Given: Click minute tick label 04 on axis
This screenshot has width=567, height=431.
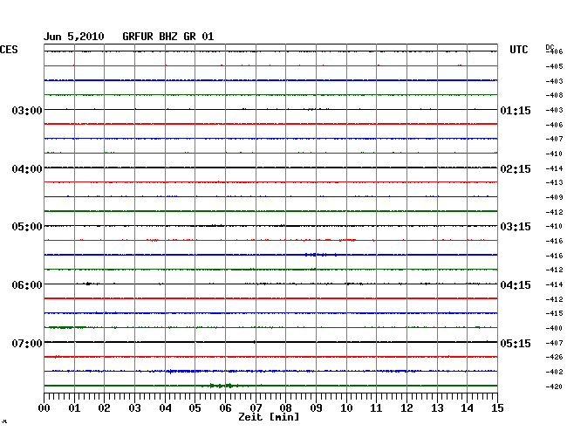Looking at the screenshot, I should point(165,408).
